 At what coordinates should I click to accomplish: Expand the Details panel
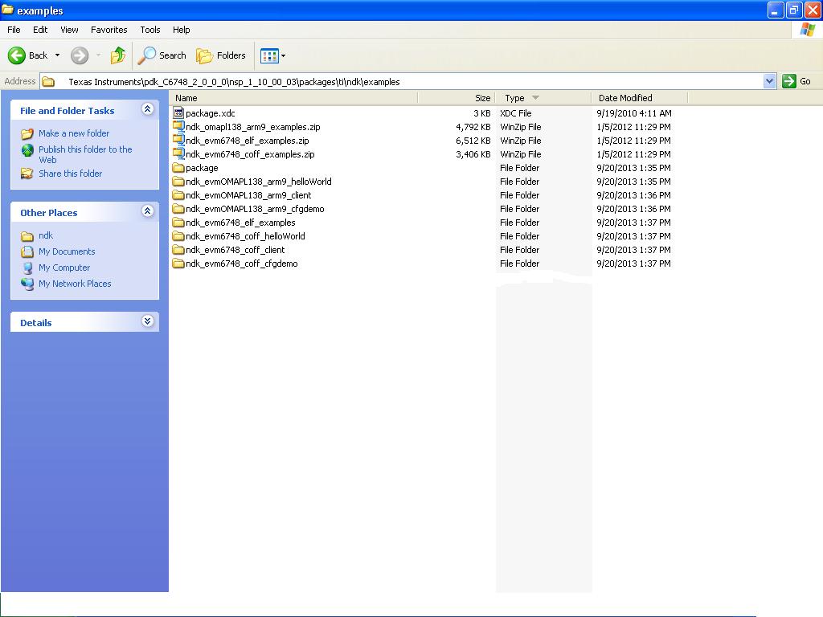click(x=148, y=321)
